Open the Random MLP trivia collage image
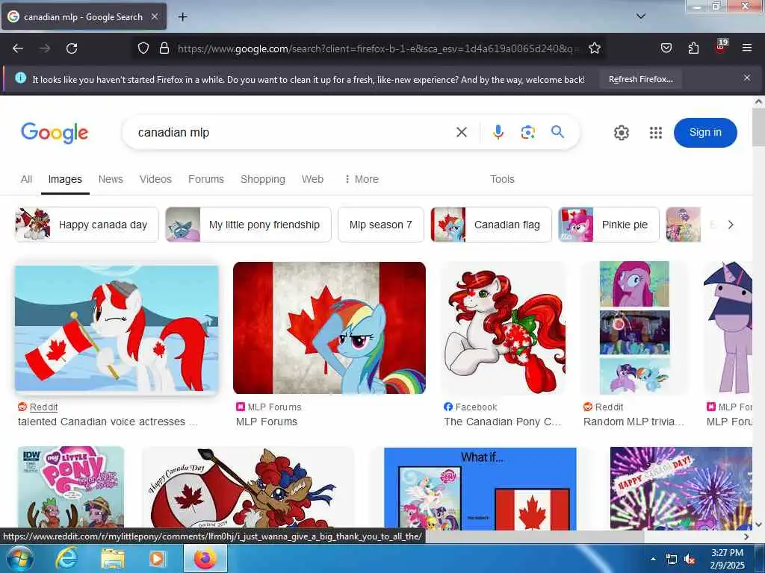The height and width of the screenshot is (573, 765). click(634, 328)
